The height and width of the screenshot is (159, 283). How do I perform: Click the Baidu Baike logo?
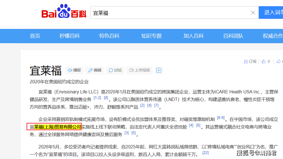pyautogui.click(x=64, y=11)
